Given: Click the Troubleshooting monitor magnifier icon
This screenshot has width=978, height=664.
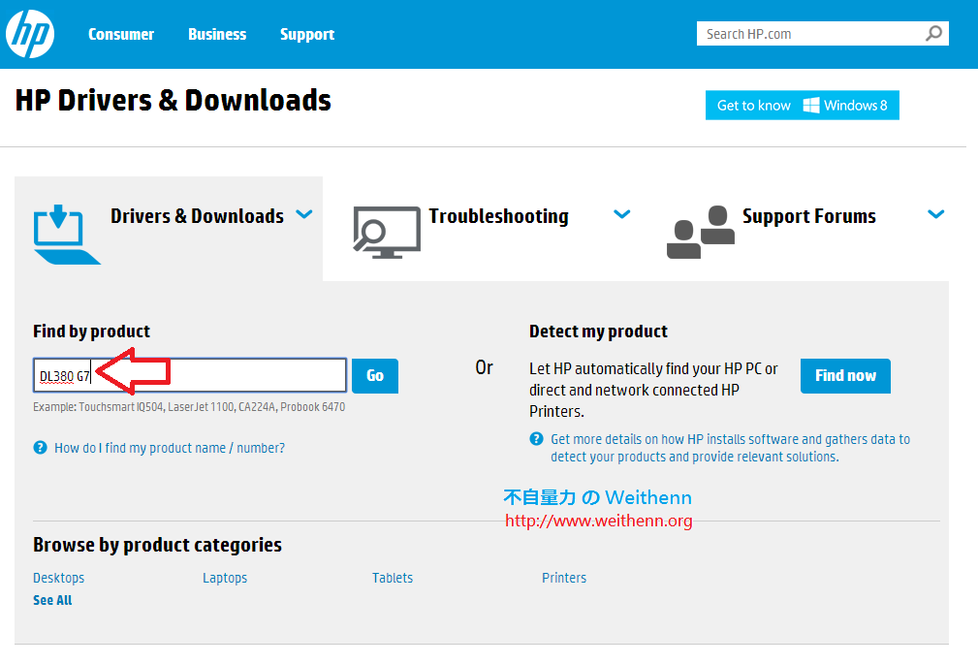Looking at the screenshot, I should tap(386, 233).
